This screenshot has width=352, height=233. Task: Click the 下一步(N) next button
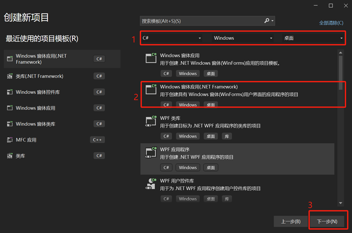click(327, 222)
